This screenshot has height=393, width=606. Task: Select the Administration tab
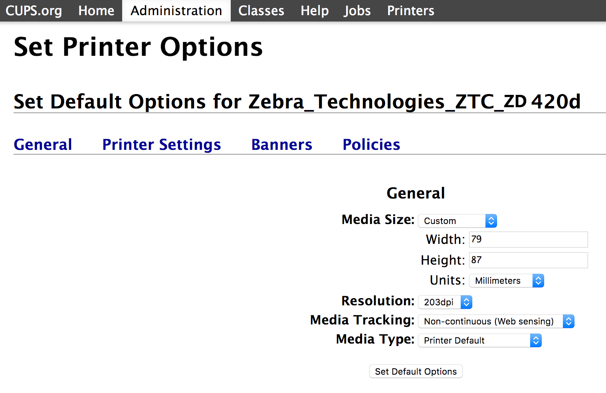click(176, 11)
